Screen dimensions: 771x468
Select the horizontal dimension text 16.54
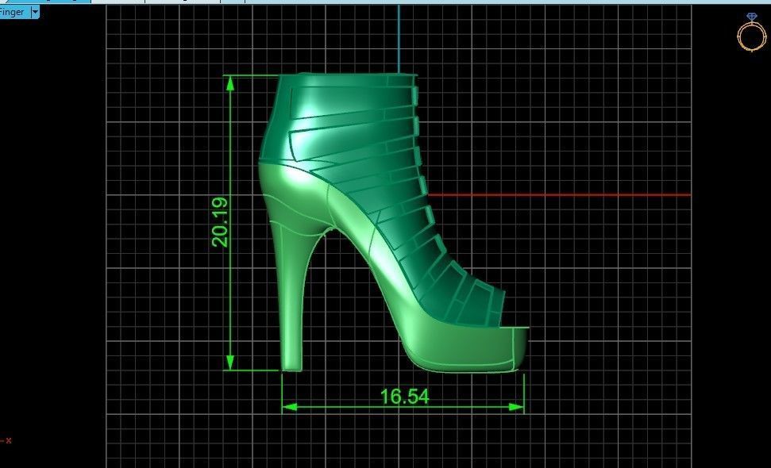(x=404, y=397)
